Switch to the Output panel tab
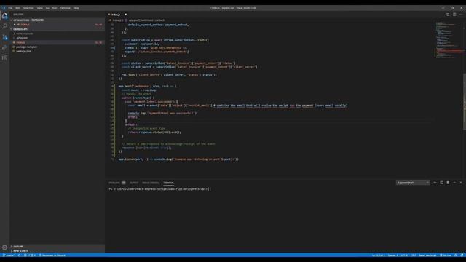This screenshot has width=466, height=262. point(134,183)
